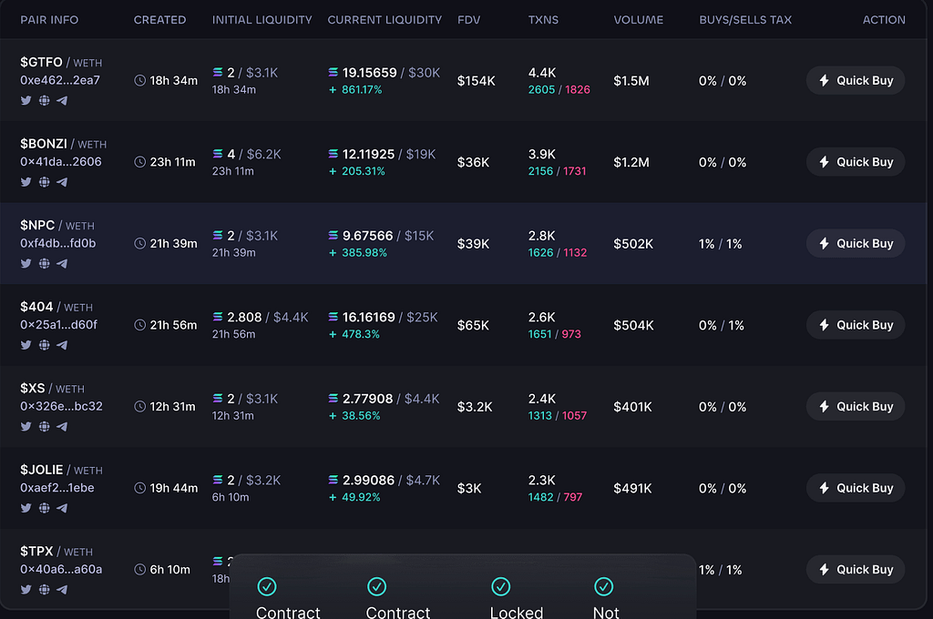The image size is (933, 619).
Task: Open Twitter icon for $TPX pair
Action: 26,589
